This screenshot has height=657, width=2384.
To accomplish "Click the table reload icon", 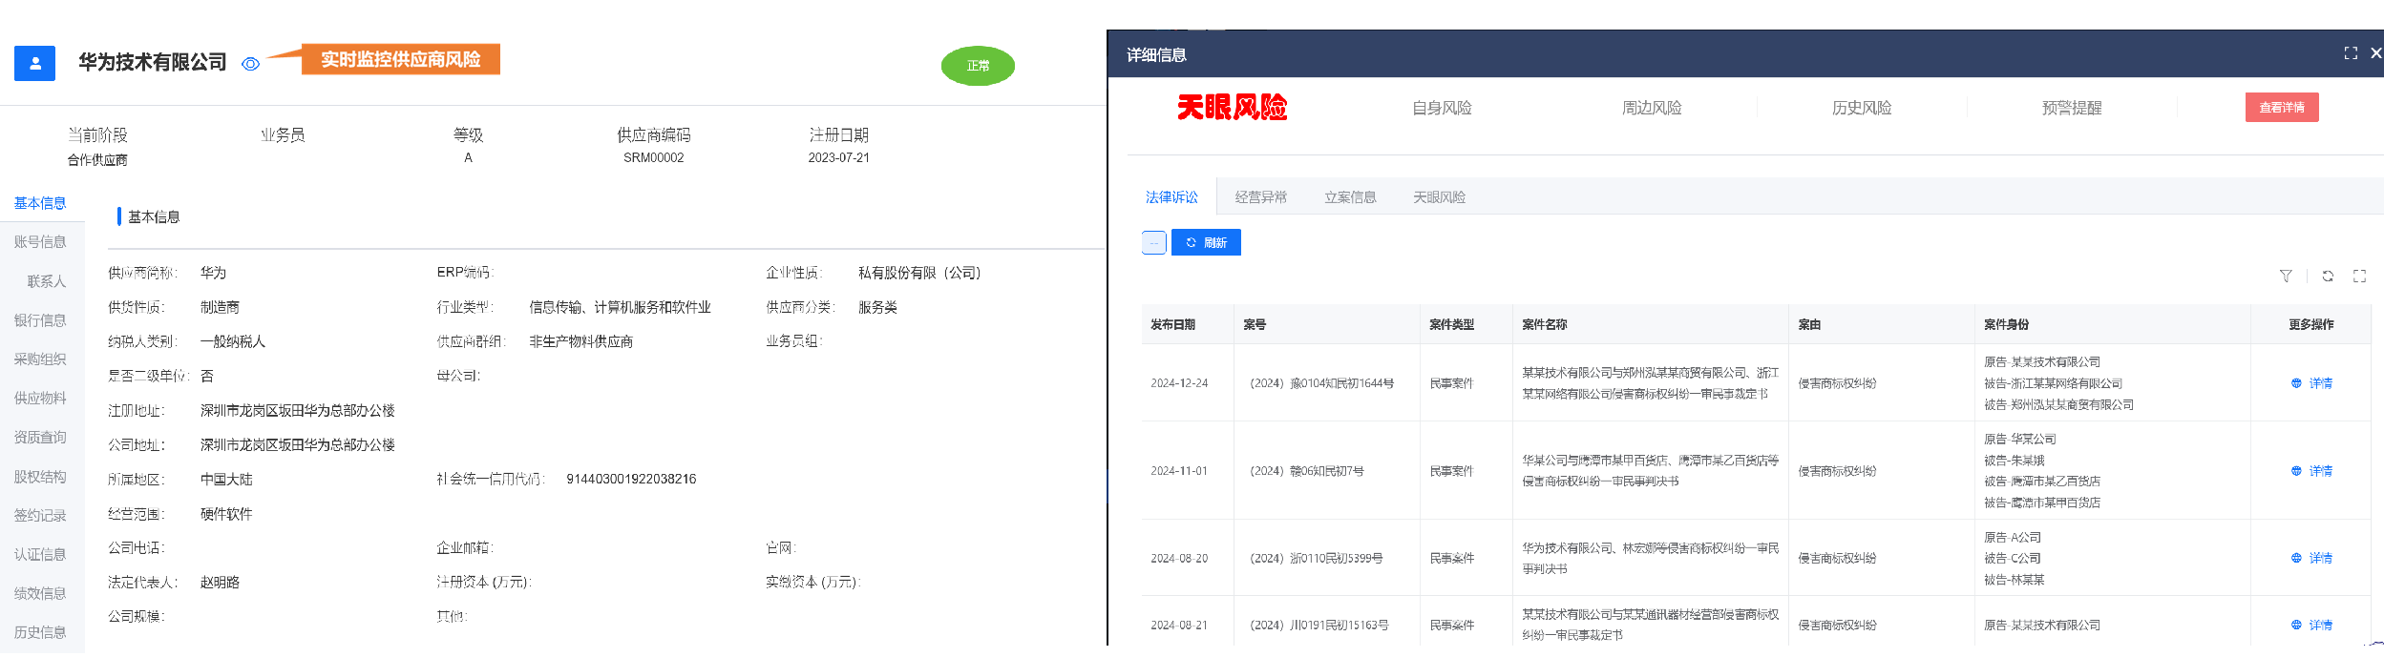I will (2328, 277).
